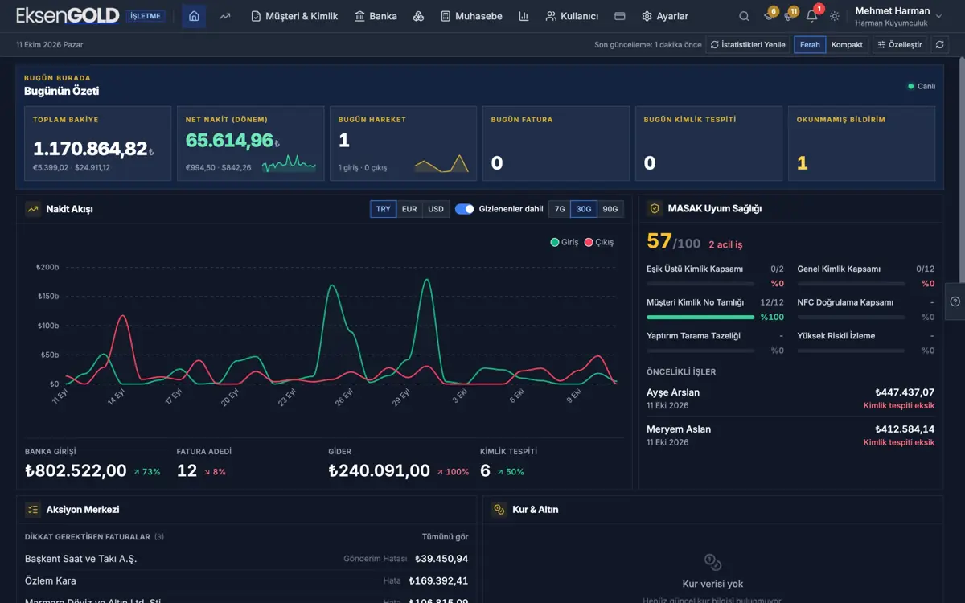Open the Tümünü gör link
The image size is (965, 603).
click(446, 537)
